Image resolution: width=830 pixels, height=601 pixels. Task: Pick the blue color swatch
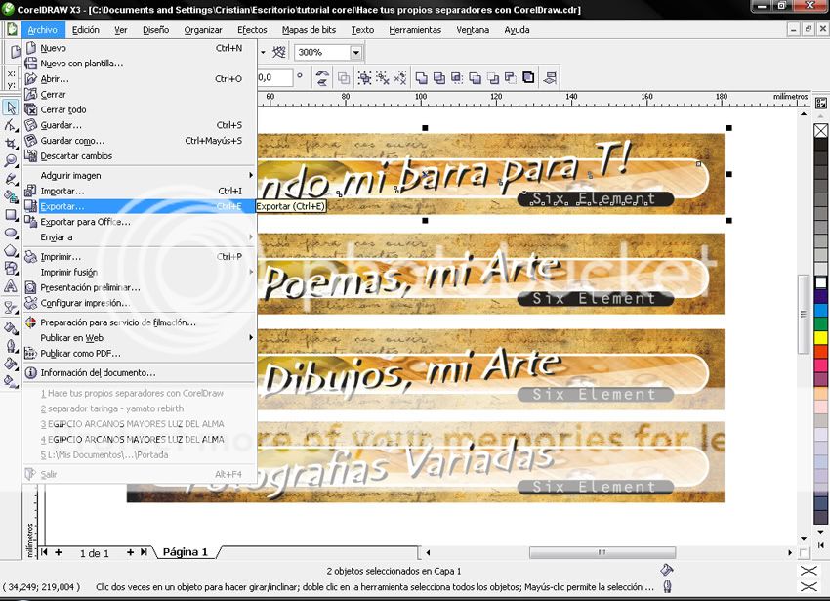[821, 310]
